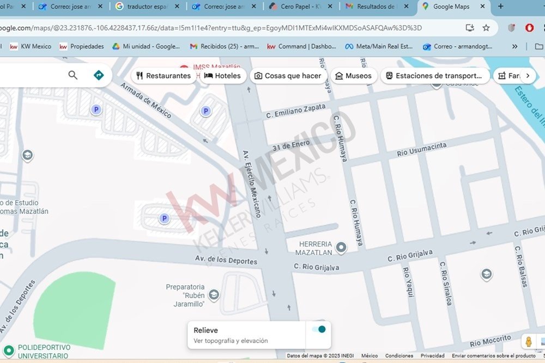
Task: Close the Google Maps tab
Action: (482, 6)
